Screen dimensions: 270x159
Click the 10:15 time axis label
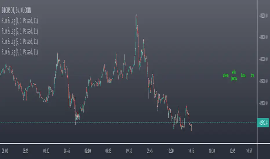[x=191, y=151]
